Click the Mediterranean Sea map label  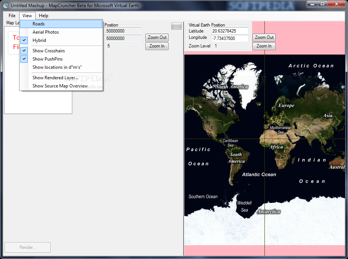281,130
